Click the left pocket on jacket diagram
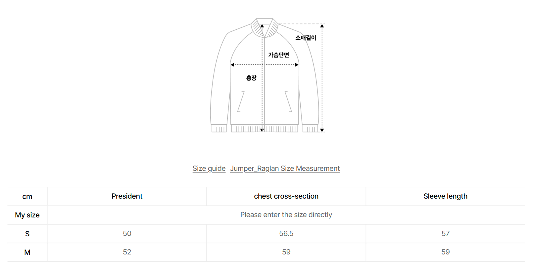 pos(241,102)
